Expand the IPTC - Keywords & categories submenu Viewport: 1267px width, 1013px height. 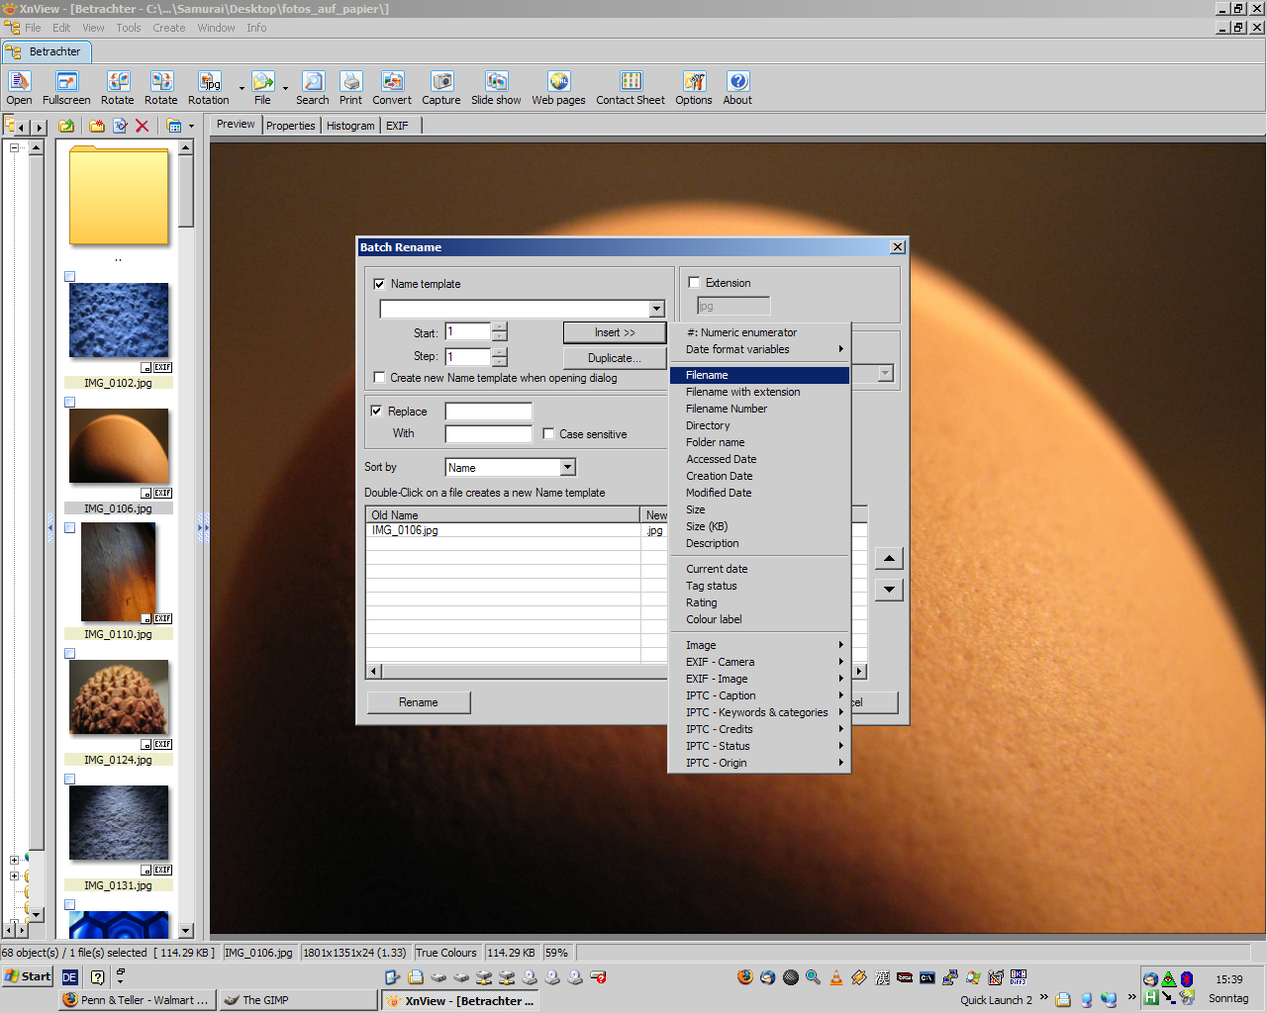click(759, 712)
